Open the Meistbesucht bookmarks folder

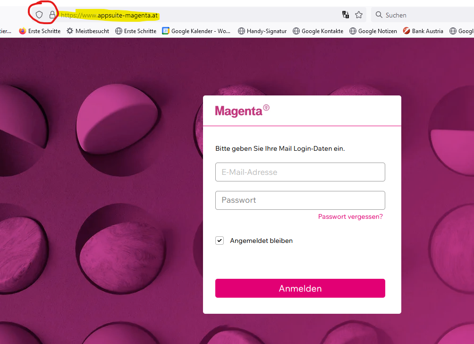[x=88, y=31]
